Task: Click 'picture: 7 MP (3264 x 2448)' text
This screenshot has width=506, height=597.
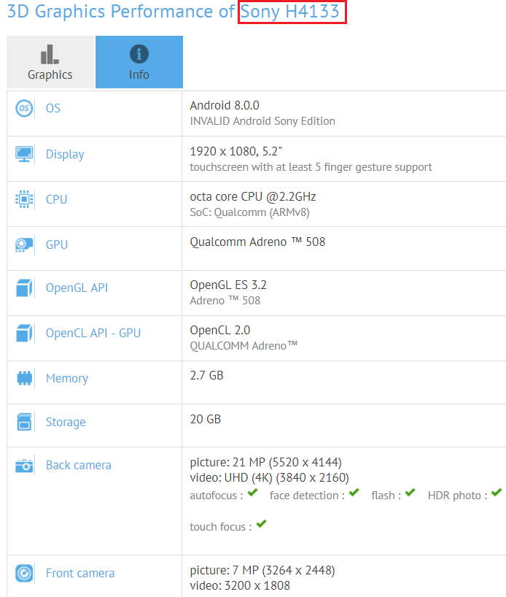Action: pos(262,570)
